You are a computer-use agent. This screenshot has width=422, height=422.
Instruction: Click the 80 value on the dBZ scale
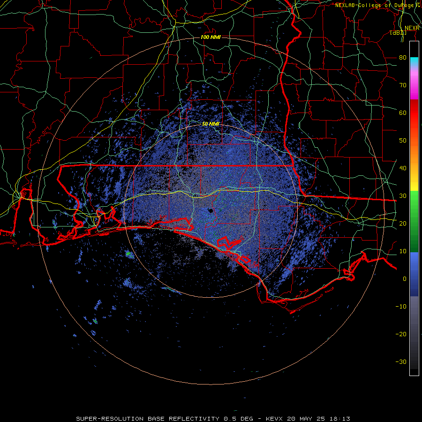(x=403, y=58)
